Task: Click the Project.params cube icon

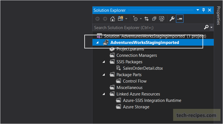Action: tap(112, 49)
